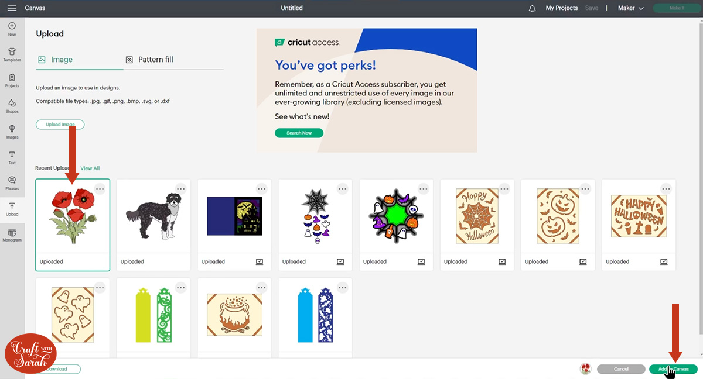The width and height of the screenshot is (703, 379).
Task: Select the black and white dog thumbnail
Action: point(153,216)
